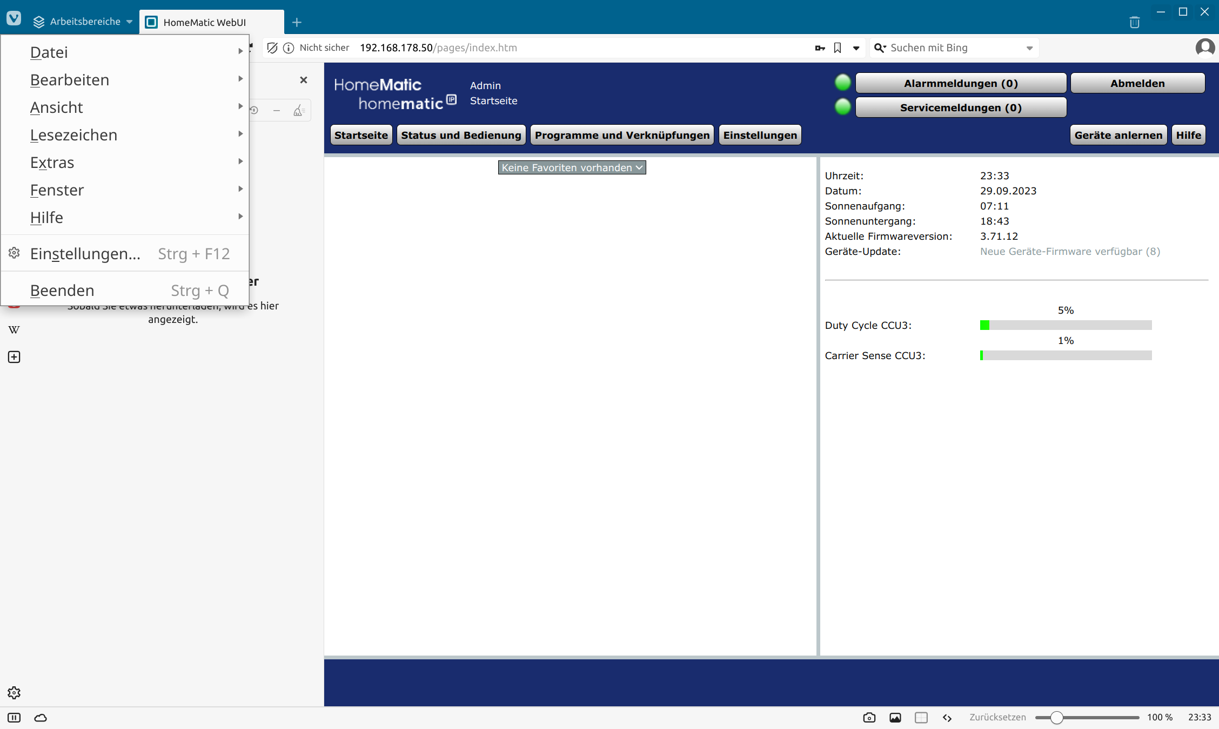Open the page actions code icon
Viewport: 1219px width, 729px height.
[x=947, y=718]
